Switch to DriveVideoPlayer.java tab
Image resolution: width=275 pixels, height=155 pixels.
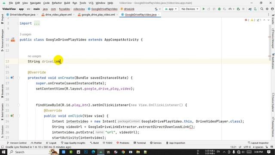point(22,15)
